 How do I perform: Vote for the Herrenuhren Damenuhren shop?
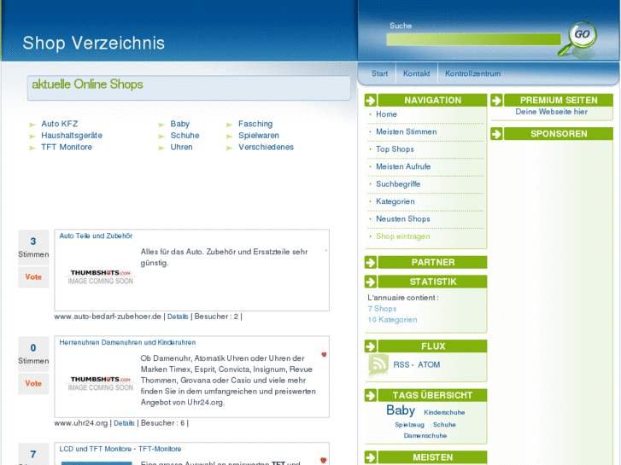tap(33, 383)
